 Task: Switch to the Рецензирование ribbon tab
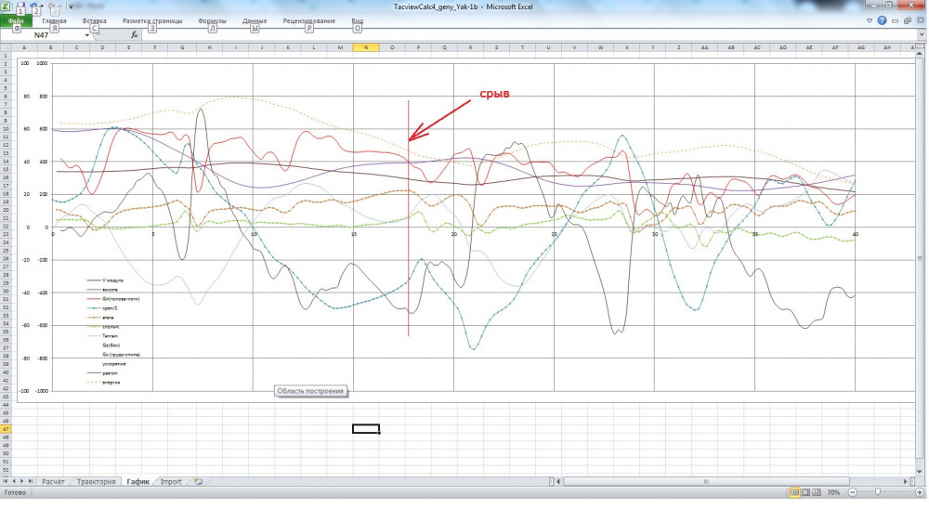[x=308, y=20]
